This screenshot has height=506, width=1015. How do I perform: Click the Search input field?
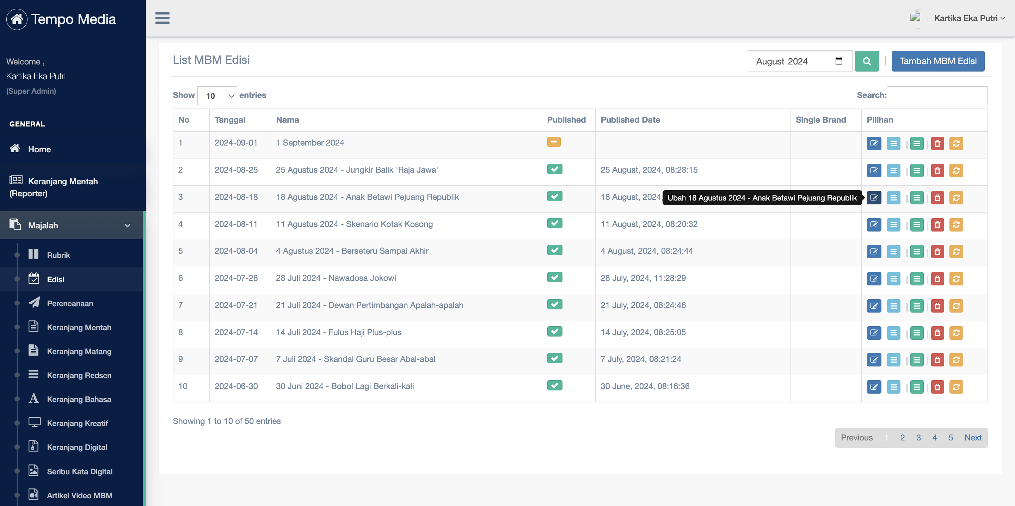point(937,96)
